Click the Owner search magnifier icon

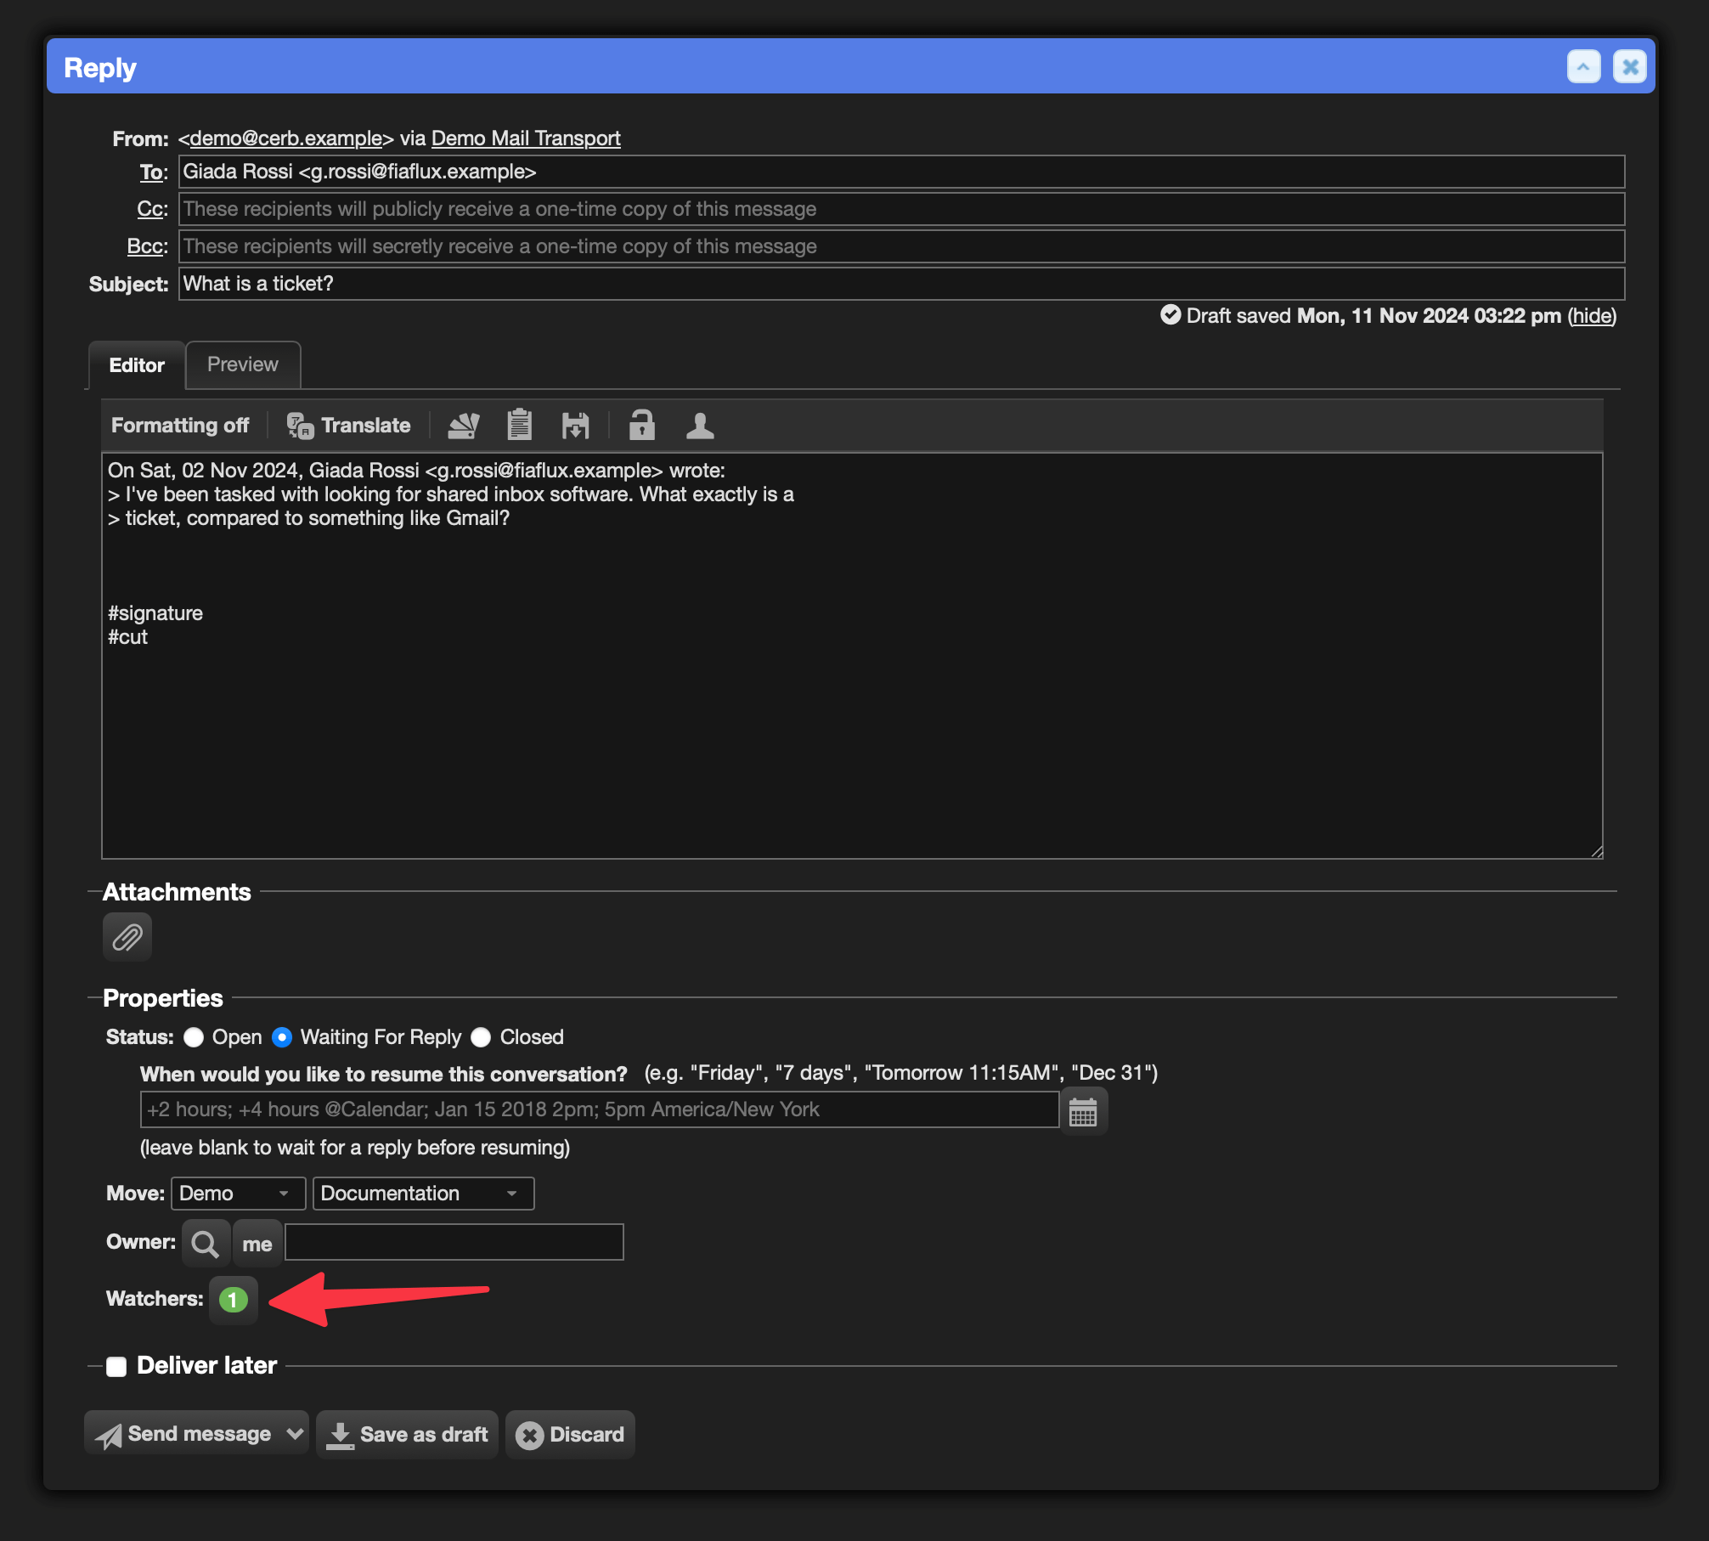click(205, 1244)
